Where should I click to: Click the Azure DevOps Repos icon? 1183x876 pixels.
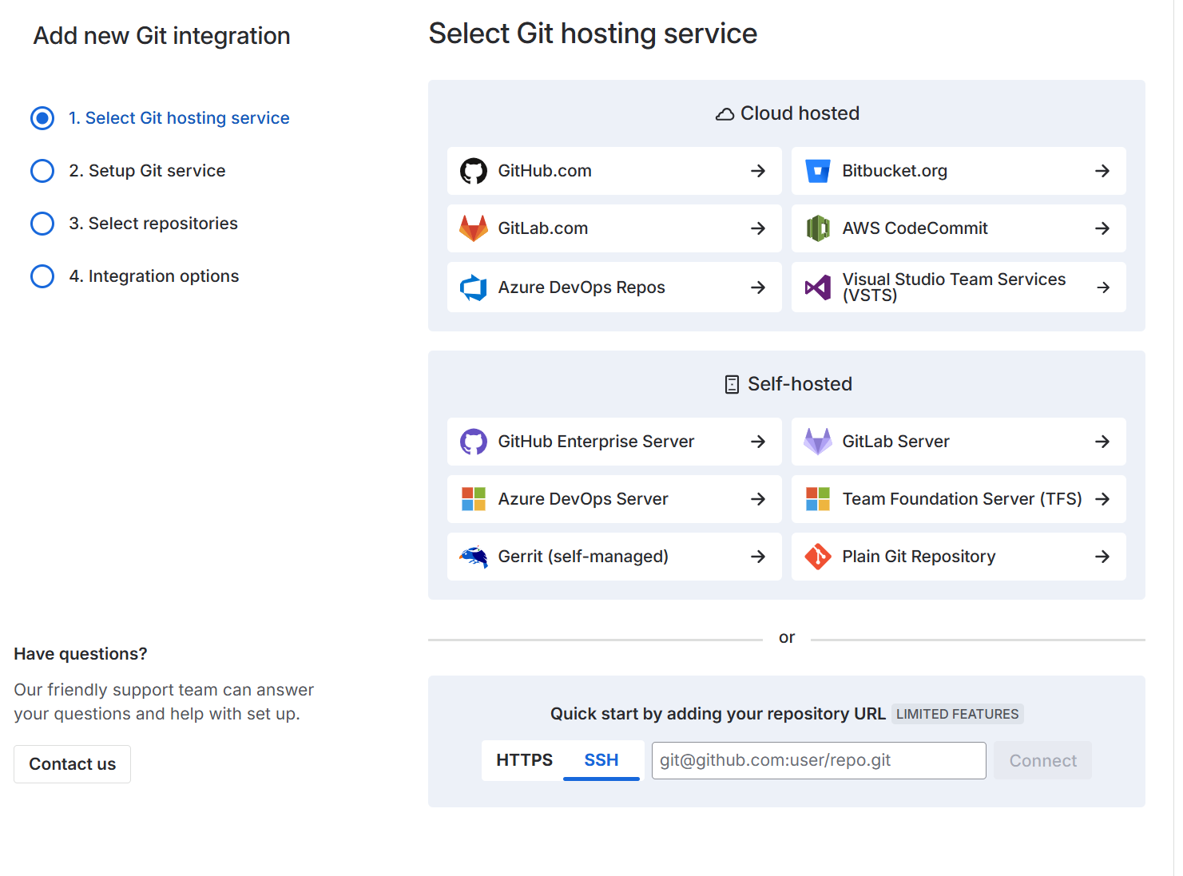(x=473, y=287)
